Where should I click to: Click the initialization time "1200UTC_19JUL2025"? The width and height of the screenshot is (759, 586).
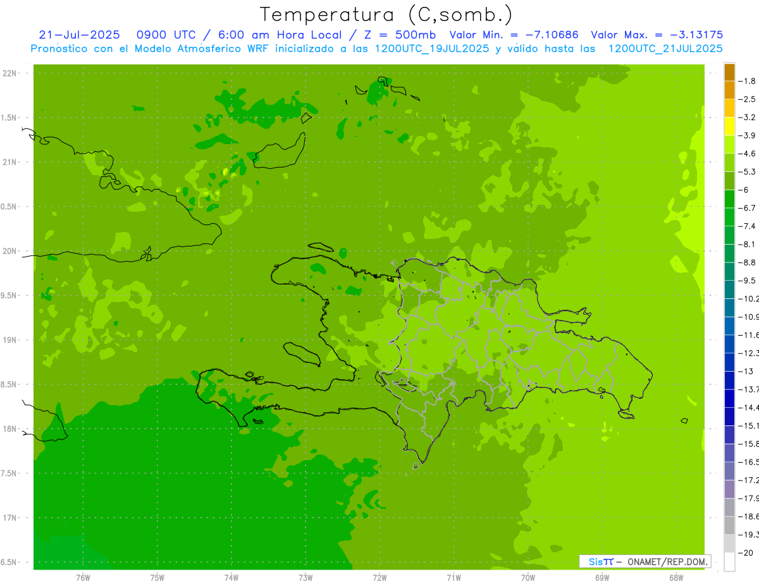tap(432, 49)
